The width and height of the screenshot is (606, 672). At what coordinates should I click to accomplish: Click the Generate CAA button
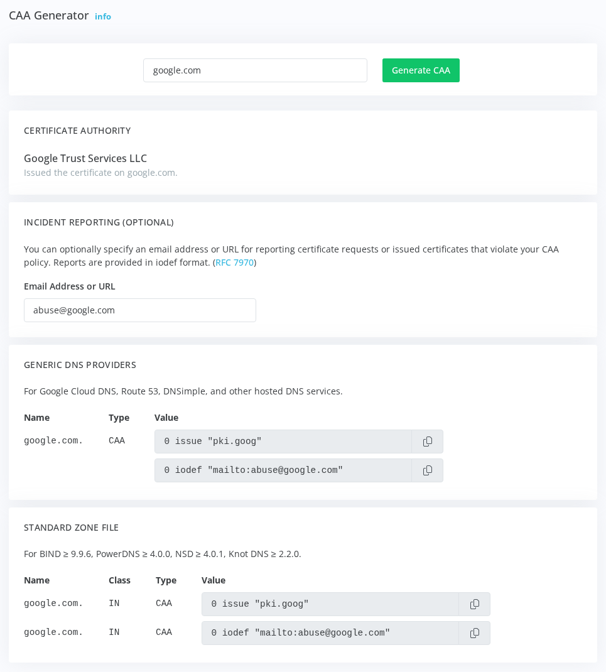pyautogui.click(x=421, y=70)
